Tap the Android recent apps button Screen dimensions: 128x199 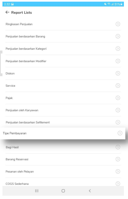(37, 191)
